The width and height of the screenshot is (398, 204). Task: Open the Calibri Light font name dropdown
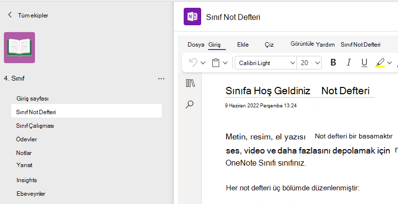(x=266, y=63)
